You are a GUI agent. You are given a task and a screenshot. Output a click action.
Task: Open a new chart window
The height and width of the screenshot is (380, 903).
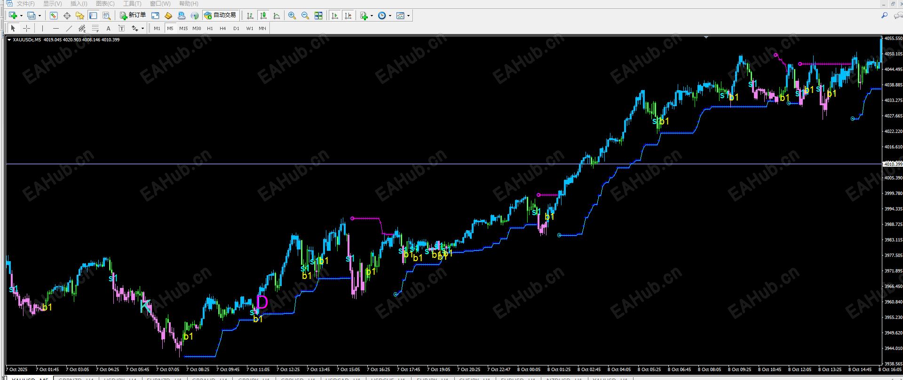[13, 16]
